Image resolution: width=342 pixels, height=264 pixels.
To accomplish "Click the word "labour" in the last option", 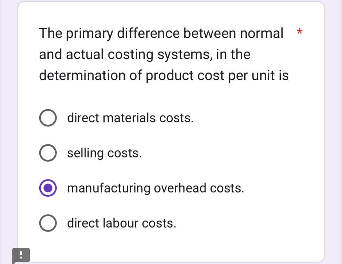I will tap(122, 223).
